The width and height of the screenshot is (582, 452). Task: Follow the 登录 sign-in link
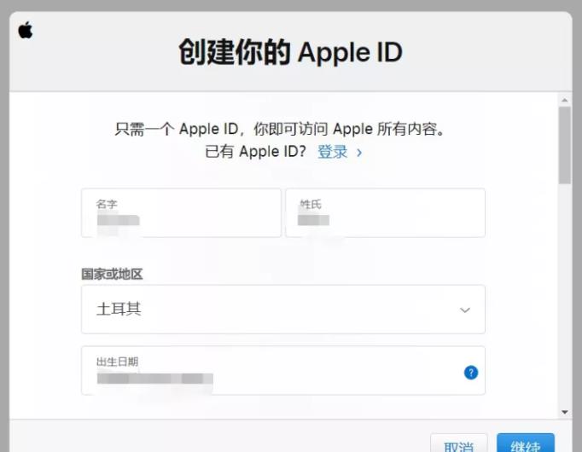point(333,152)
